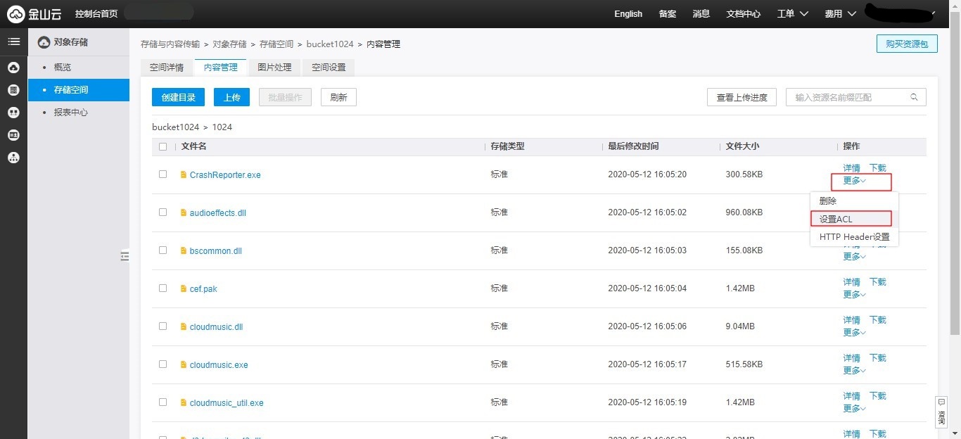This screenshot has width=961, height=439.
Task: Choose HTTP Header设置 menu entry
Action: click(854, 237)
